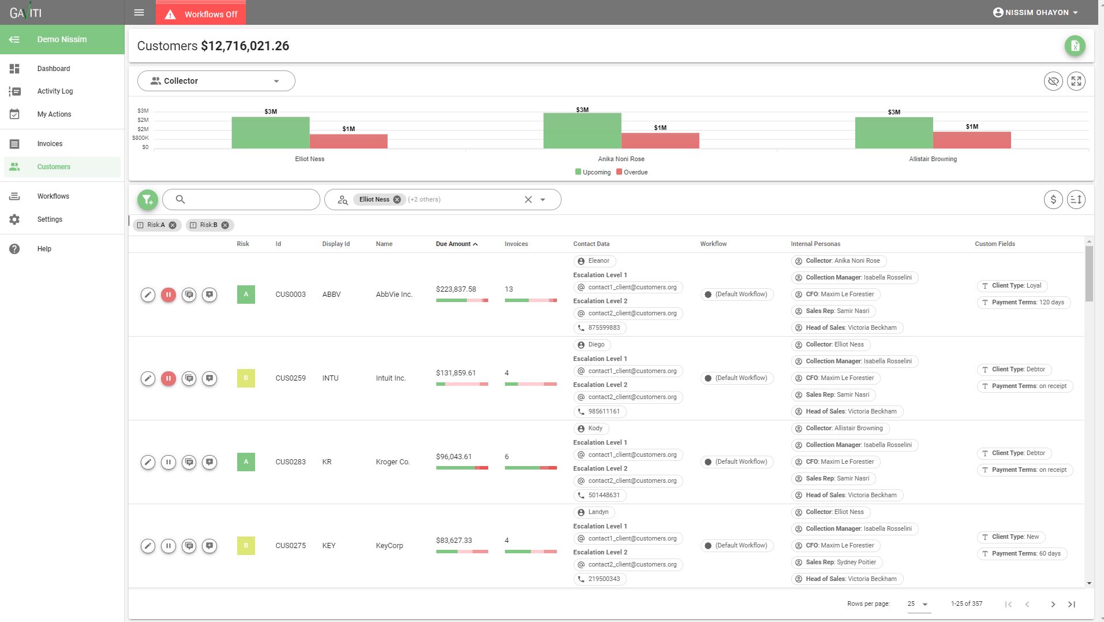Open the Nissim Ohayon user menu
The image size is (1104, 622).
pyautogui.click(x=1035, y=12)
